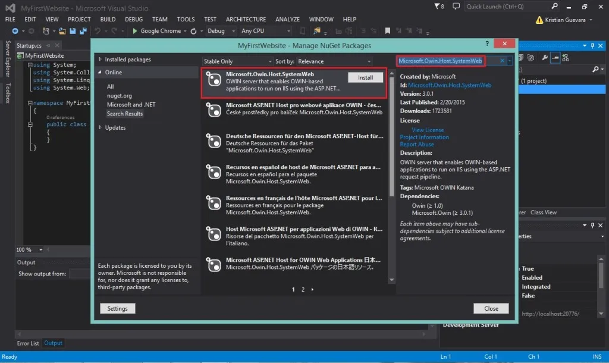This screenshot has height=363, width=609.
Task: Toggle Preview Selected Items icon in Solution Explorer
Action: pos(555,58)
